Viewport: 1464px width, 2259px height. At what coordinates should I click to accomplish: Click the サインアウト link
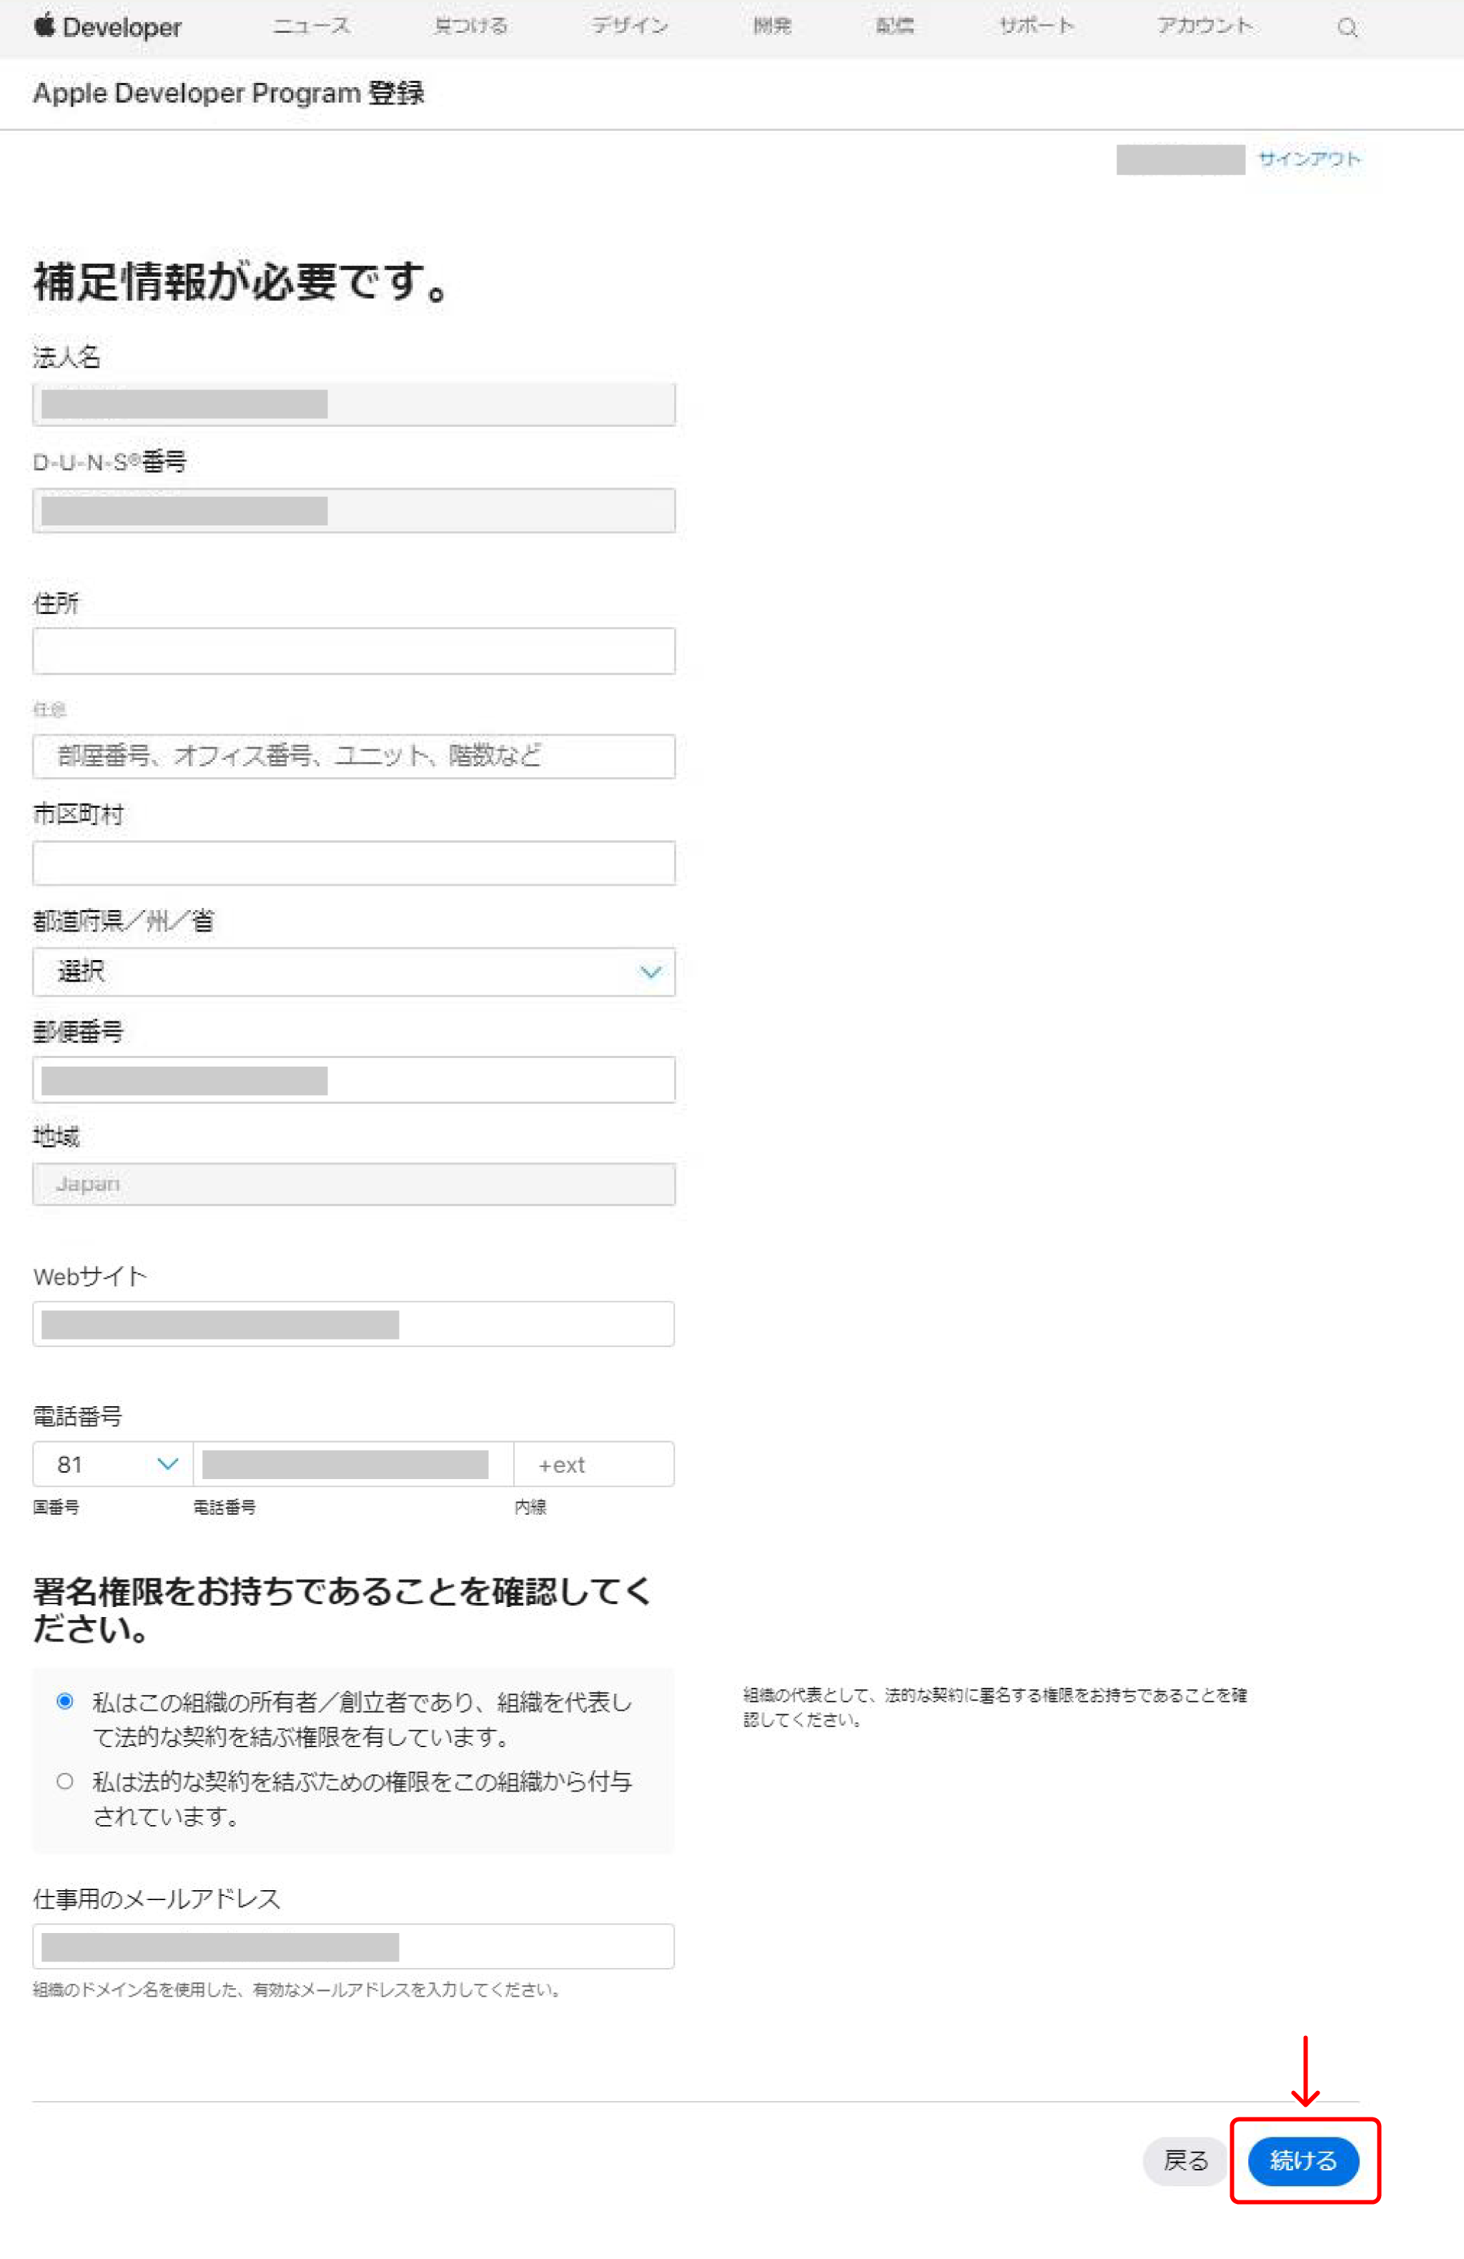tap(1308, 159)
